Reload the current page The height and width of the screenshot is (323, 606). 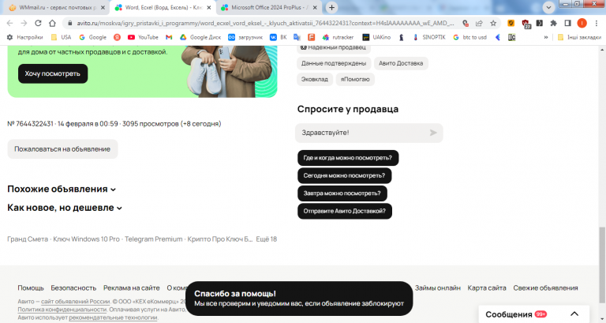(x=38, y=23)
